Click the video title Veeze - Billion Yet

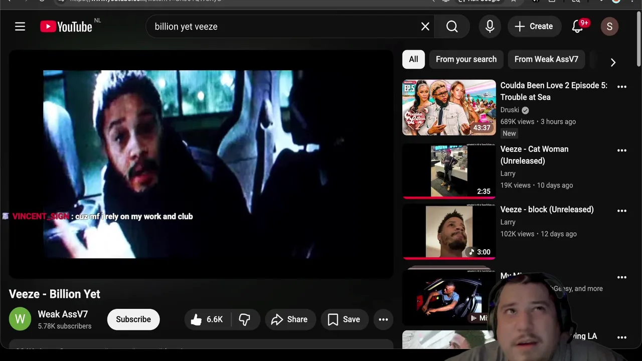tap(55, 294)
